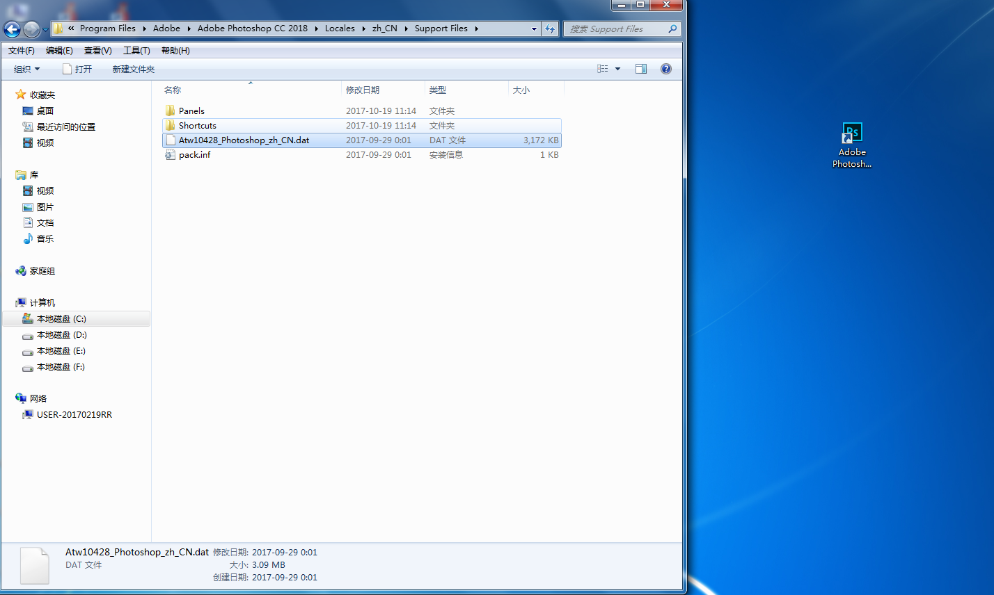Click 计算机 in navigation pane
Screen dimensions: 994x595
42,302
